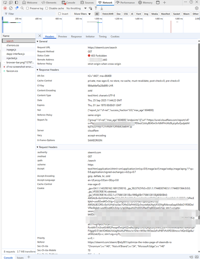Toggle device emulation icon
The image size is (200, 259).
click(x=11, y=3)
